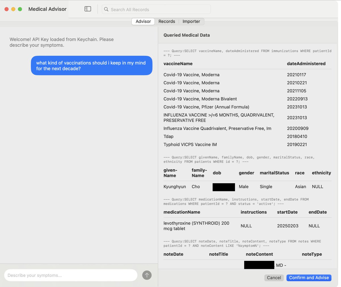Click the medicationName column header

point(182,212)
